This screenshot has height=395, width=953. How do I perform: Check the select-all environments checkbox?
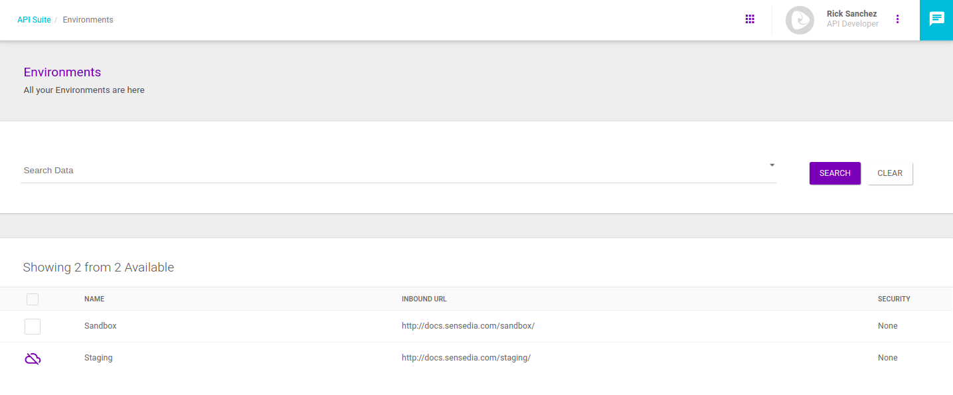32,299
